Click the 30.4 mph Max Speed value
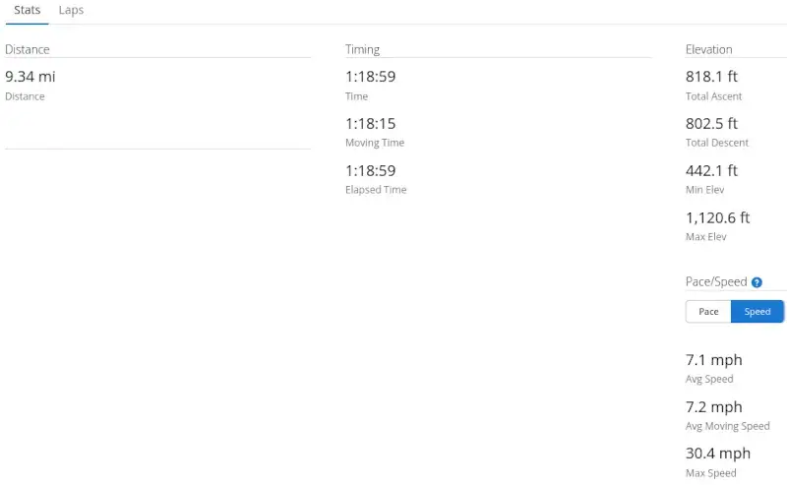787x485 pixels. click(x=717, y=454)
